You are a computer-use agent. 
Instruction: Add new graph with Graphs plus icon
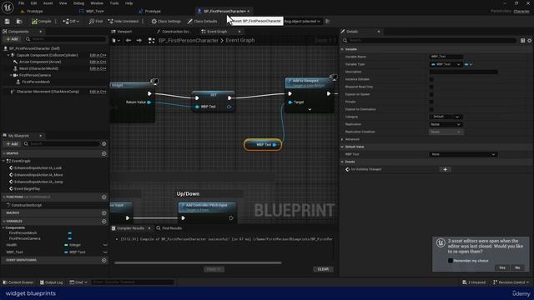coord(103,153)
